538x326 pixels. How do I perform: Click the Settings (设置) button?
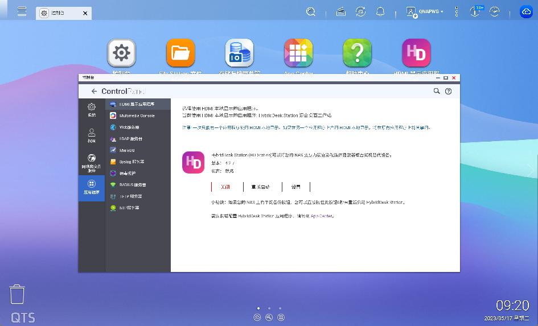[x=296, y=187]
